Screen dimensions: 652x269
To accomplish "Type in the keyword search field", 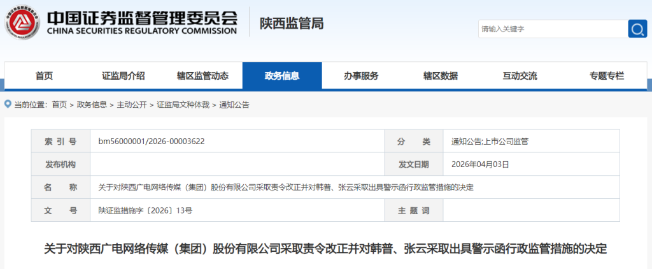I will click(x=553, y=29).
